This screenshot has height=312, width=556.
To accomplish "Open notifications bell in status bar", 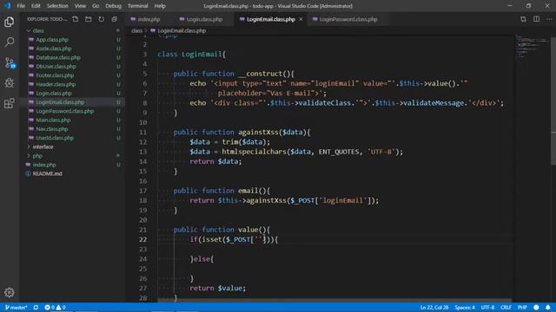I will click(548, 308).
